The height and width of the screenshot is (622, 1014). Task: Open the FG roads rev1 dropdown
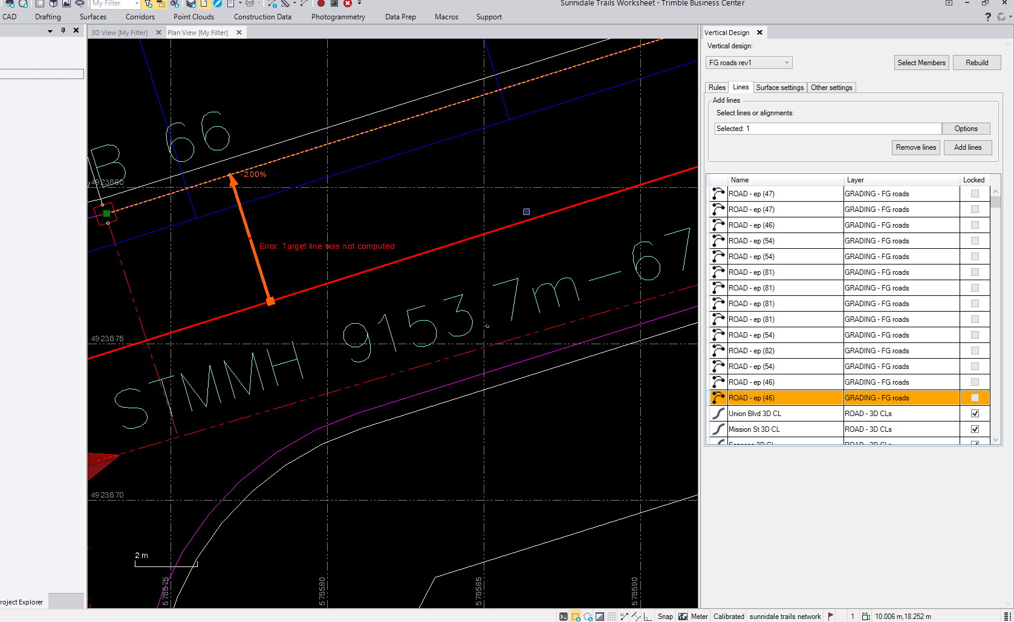click(785, 62)
